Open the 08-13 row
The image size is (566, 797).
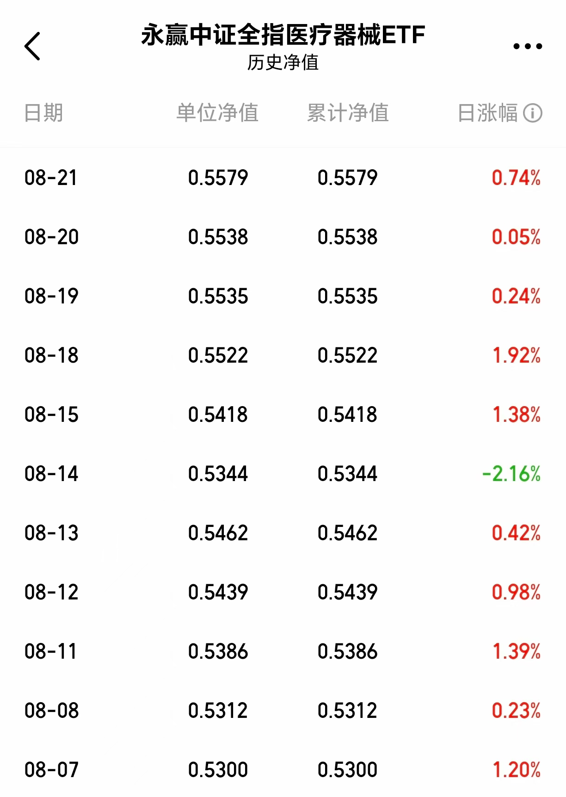(x=283, y=533)
